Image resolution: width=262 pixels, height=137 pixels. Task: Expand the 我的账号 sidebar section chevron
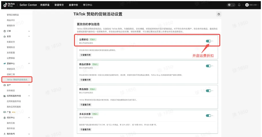(x=29, y=134)
